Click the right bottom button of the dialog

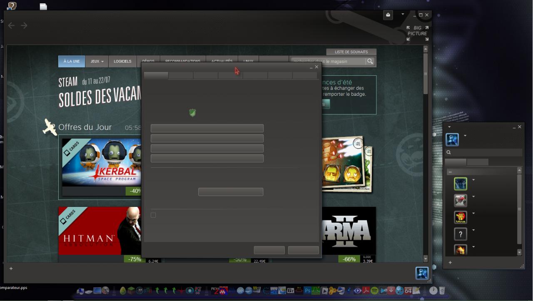click(304, 250)
